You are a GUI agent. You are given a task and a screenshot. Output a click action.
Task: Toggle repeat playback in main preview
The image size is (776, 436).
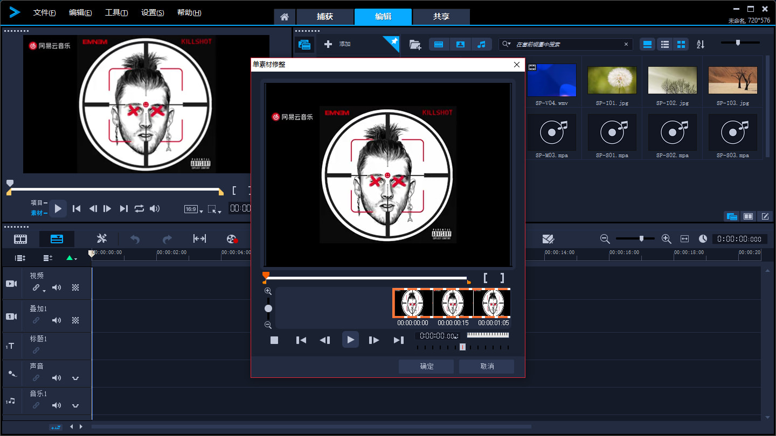coord(139,208)
